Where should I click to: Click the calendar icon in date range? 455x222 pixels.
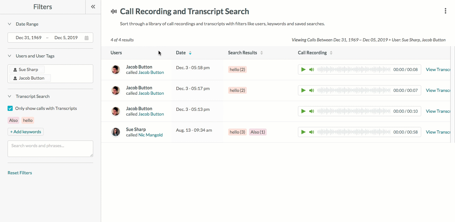point(87,38)
